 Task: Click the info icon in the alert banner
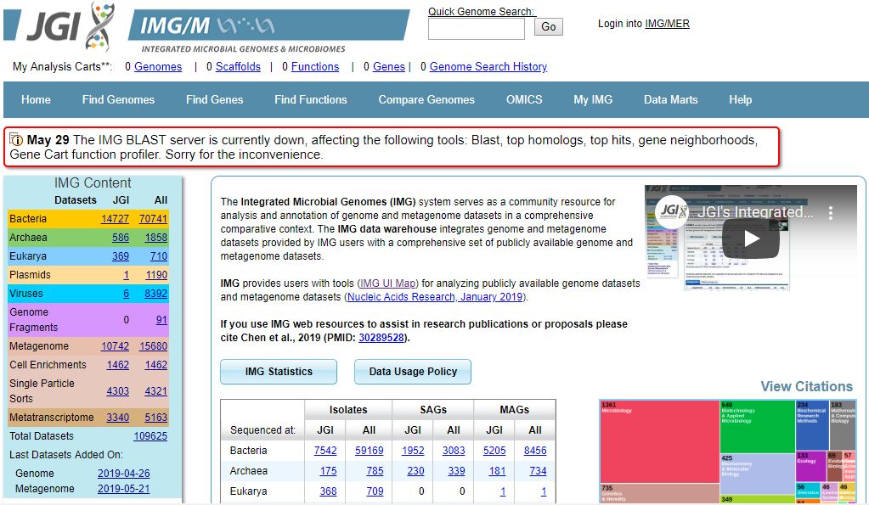(16, 139)
